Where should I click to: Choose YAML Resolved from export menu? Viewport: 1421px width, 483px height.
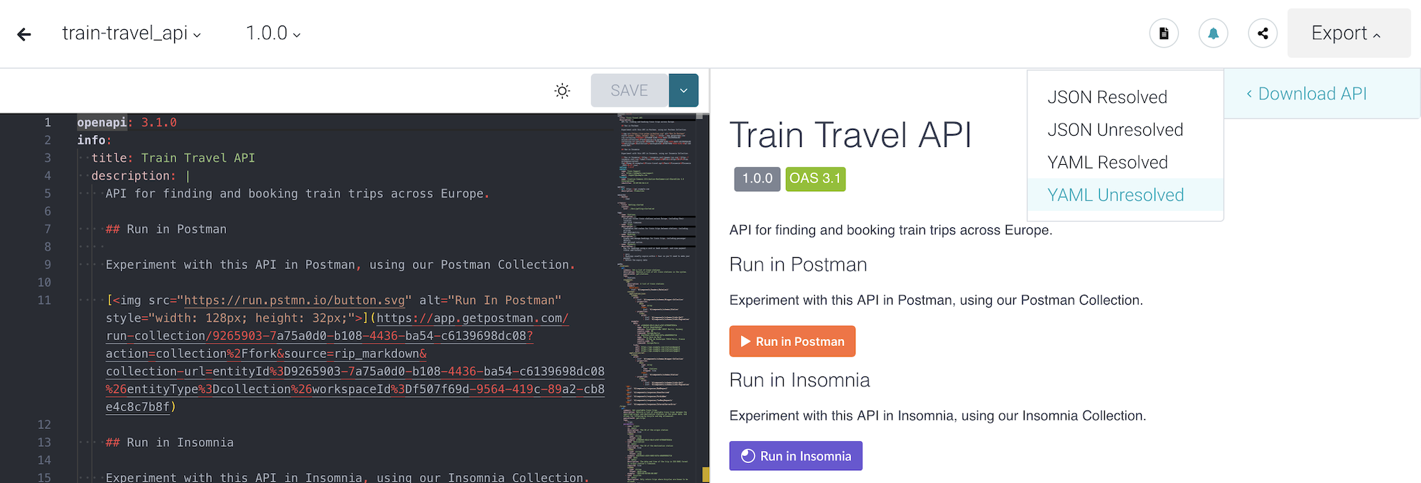pyautogui.click(x=1107, y=163)
